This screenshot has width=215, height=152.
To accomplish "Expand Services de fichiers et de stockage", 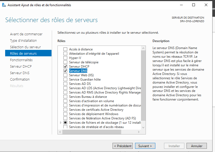I will tap(61, 123).
